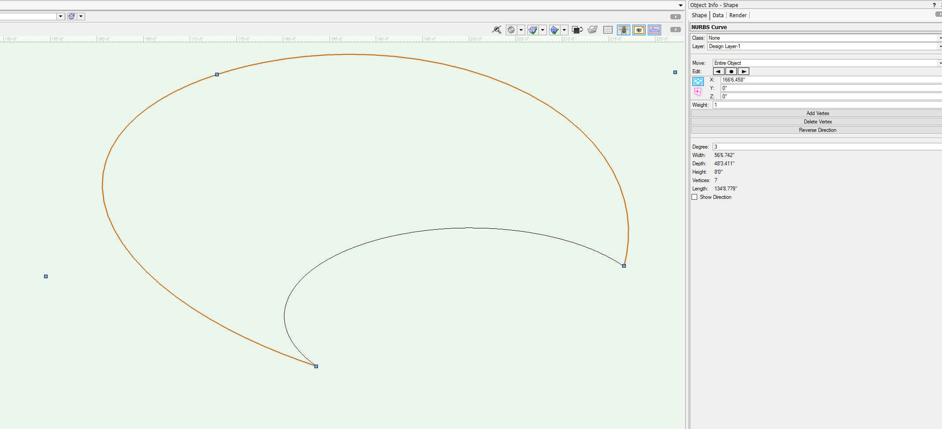The height and width of the screenshot is (429, 942).
Task: Switch to the Shape tab
Action: (699, 15)
